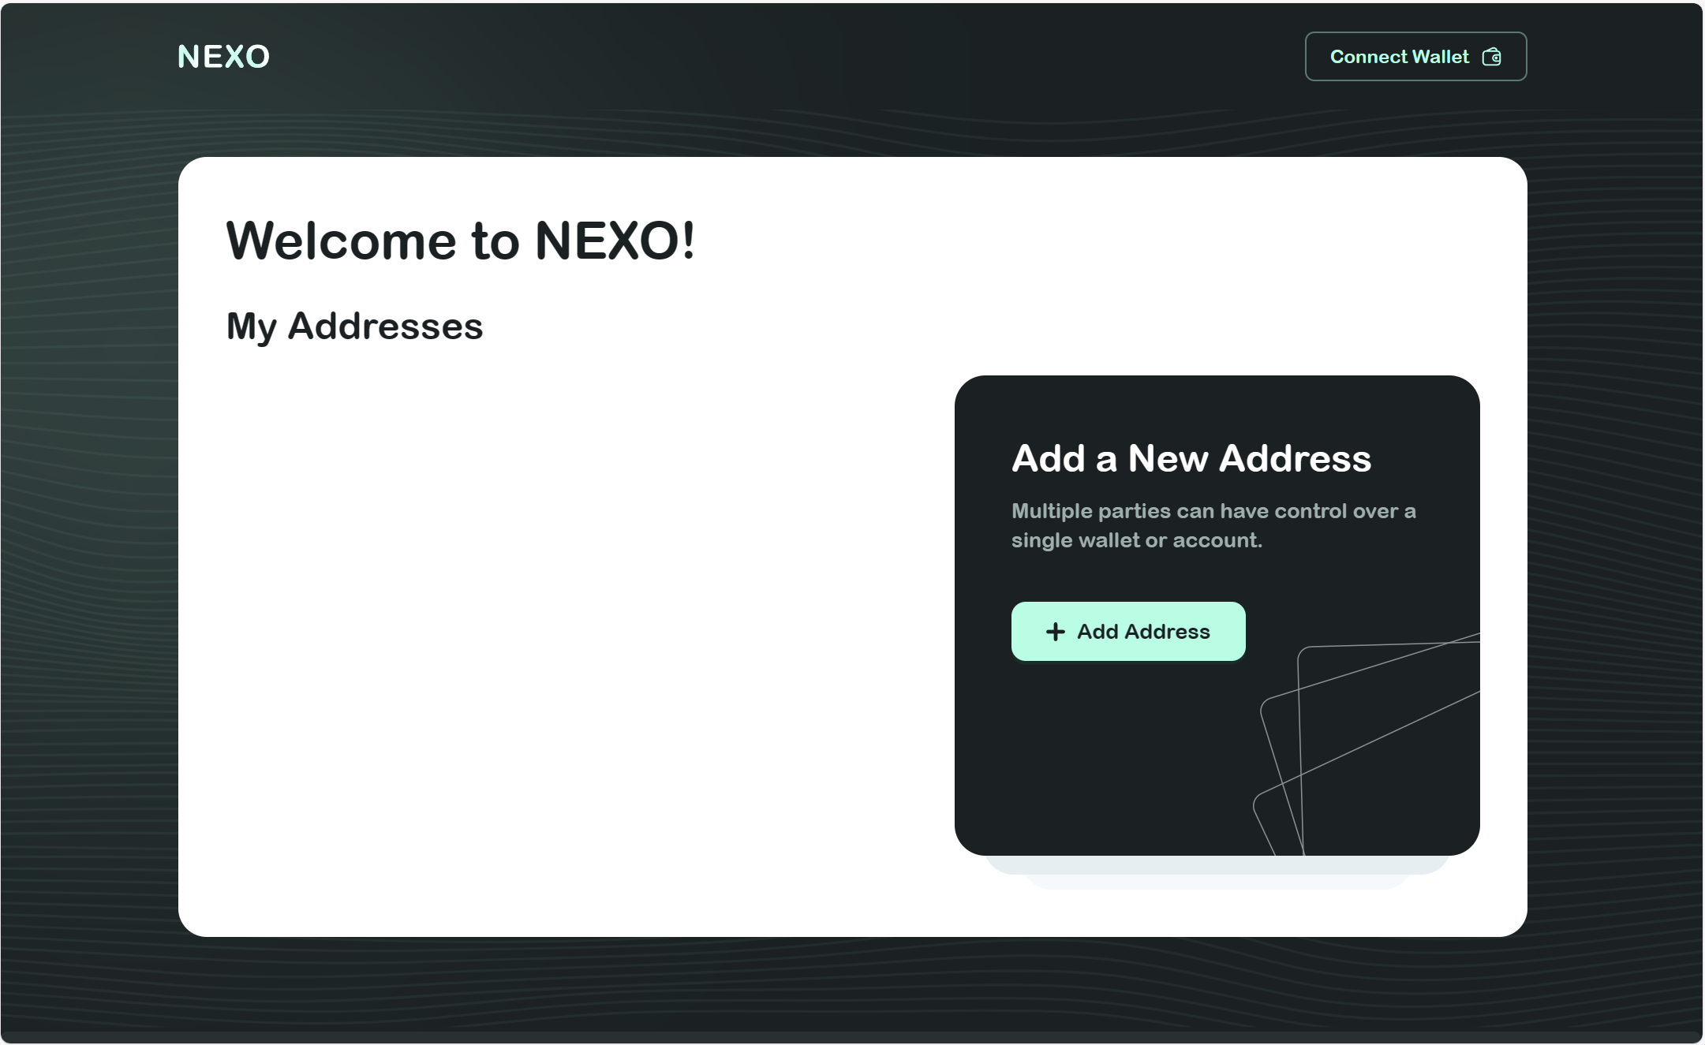Click the 'Add a New Address' card title
The height and width of the screenshot is (1045, 1705).
tap(1191, 457)
